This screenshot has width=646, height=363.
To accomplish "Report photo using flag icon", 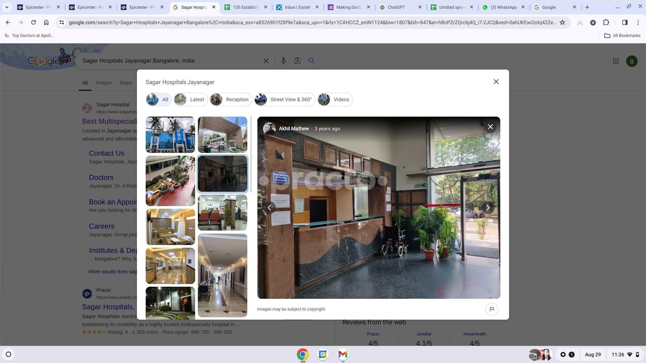I will tap(492, 309).
